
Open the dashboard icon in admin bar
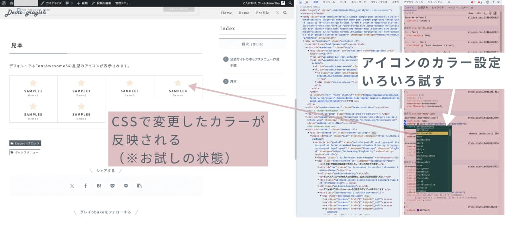12,3
